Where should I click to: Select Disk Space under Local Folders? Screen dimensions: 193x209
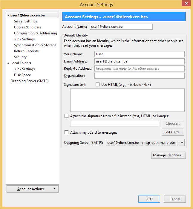[22, 75]
